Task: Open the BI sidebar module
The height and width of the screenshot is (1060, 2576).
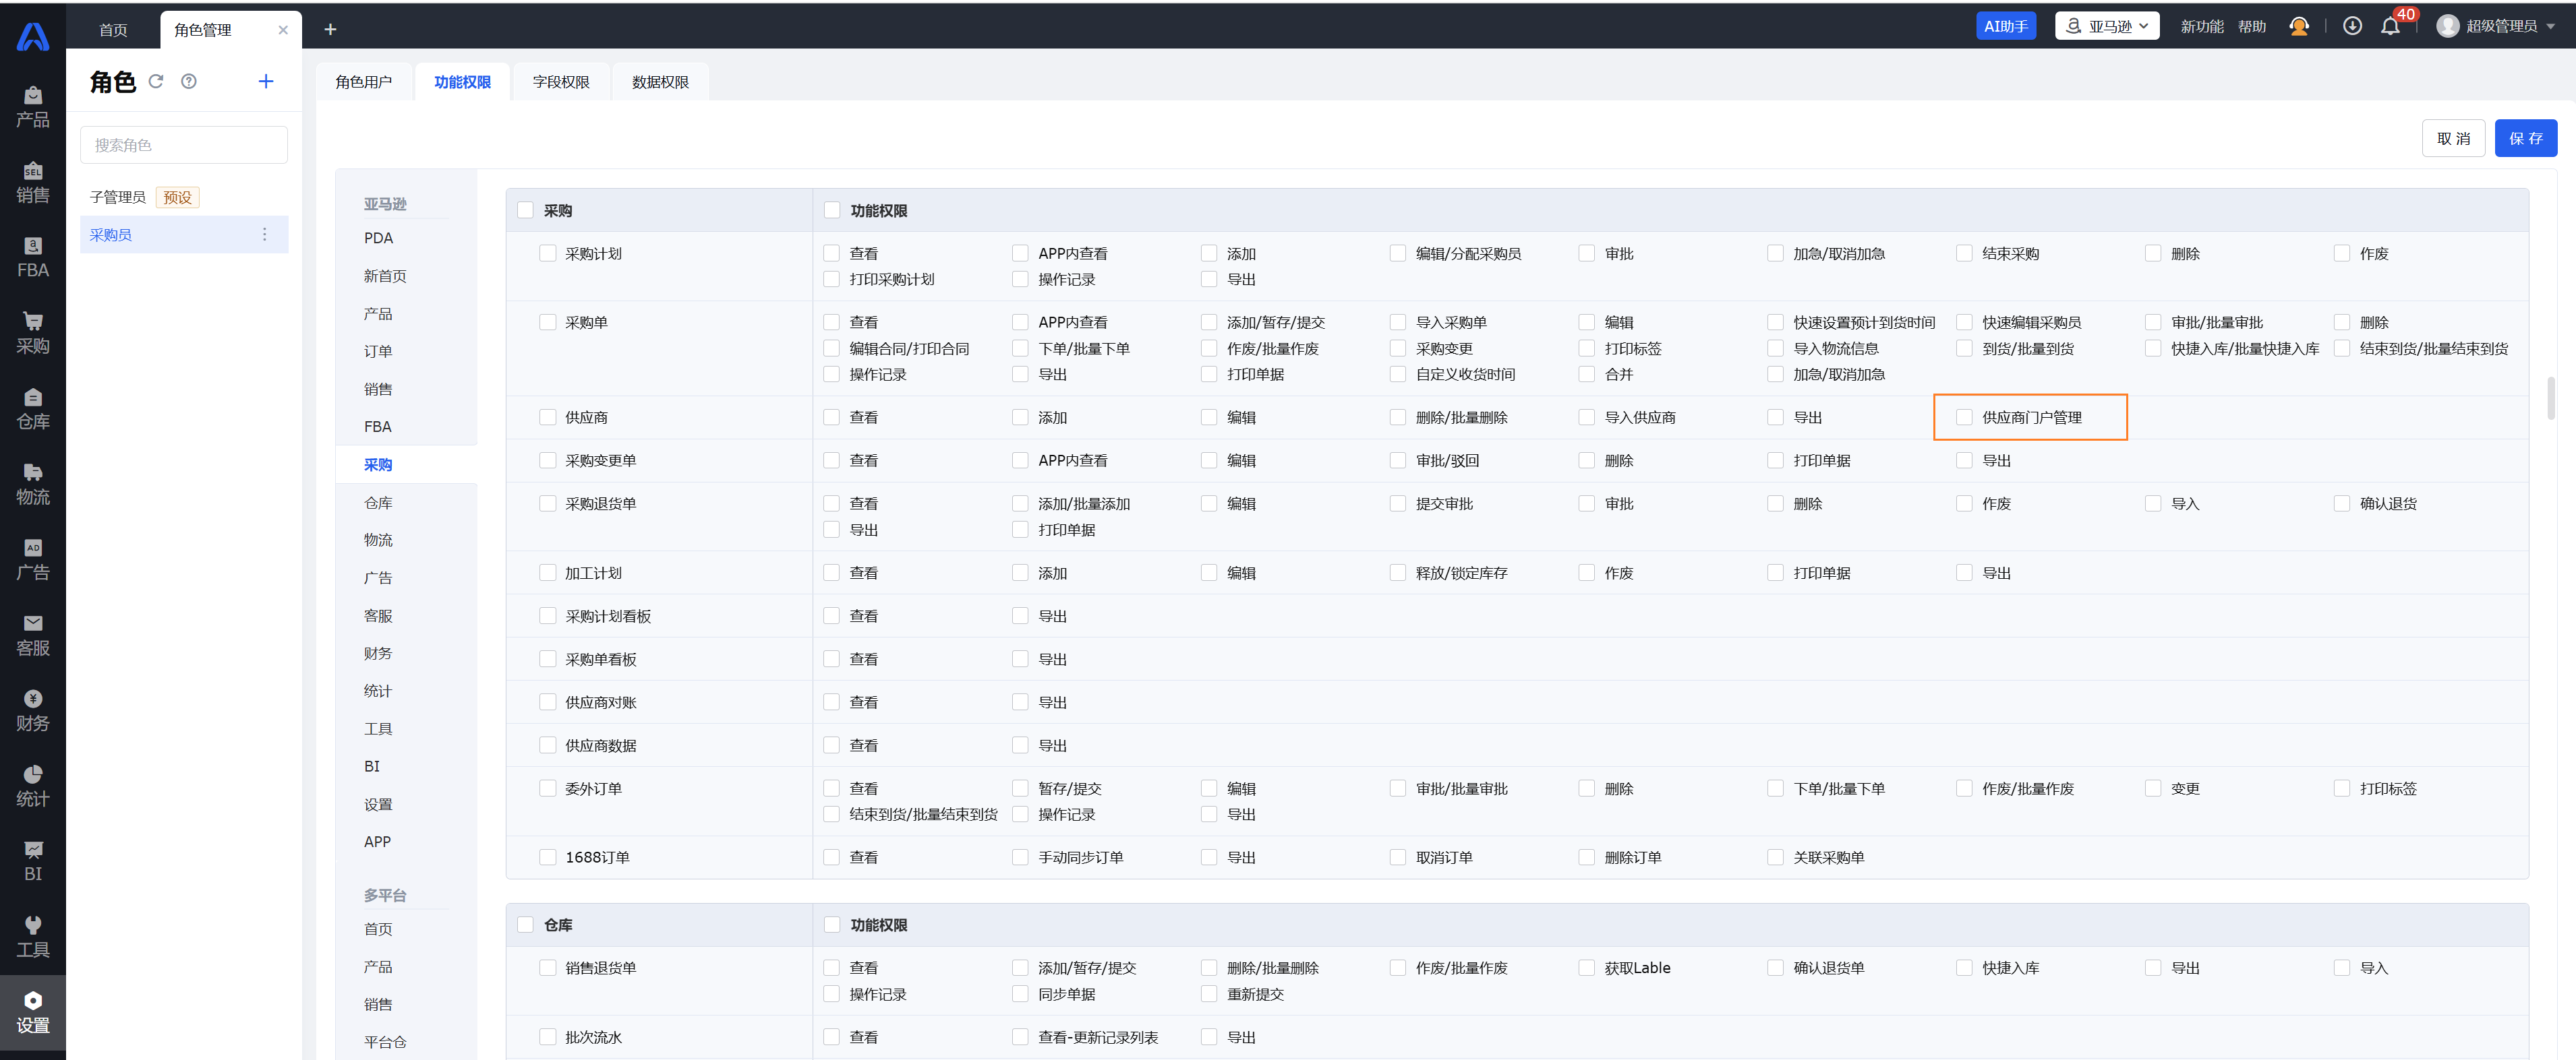Action: pyautogui.click(x=32, y=861)
